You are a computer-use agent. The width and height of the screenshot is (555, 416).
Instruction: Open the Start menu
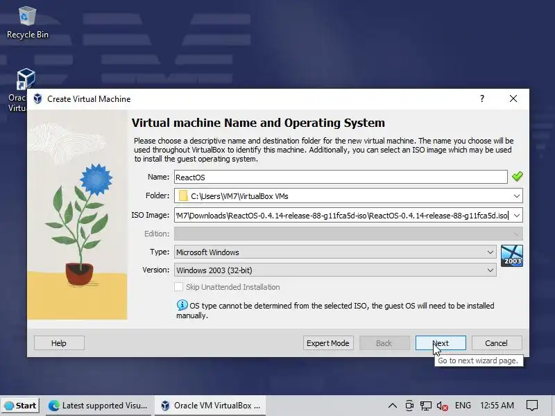click(21, 406)
